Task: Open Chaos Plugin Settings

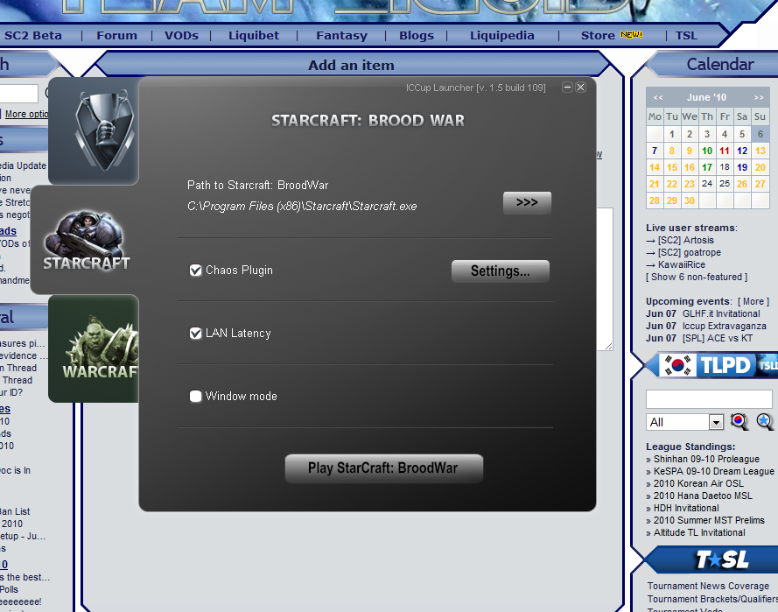Action: click(501, 271)
